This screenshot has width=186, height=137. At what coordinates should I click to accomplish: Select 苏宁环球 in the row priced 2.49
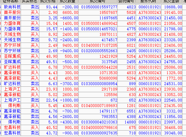tap(12, 45)
